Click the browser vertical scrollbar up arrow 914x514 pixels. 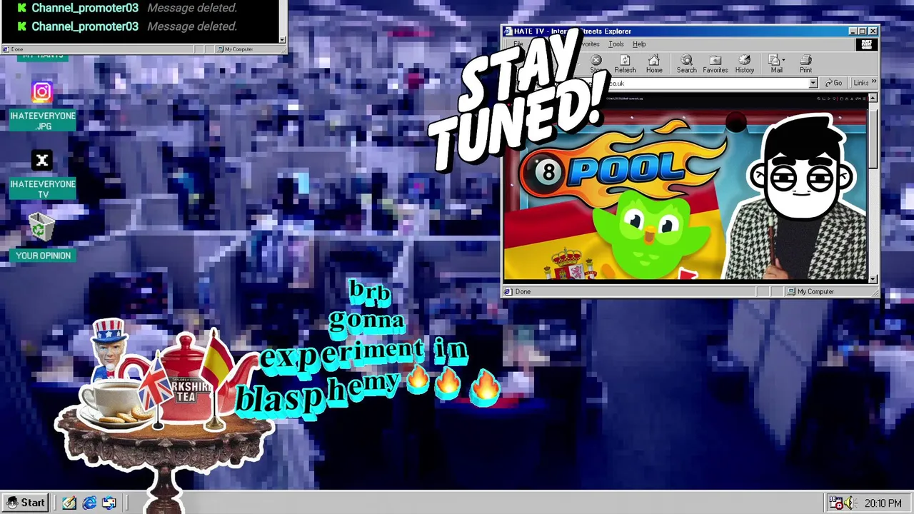[x=873, y=99]
